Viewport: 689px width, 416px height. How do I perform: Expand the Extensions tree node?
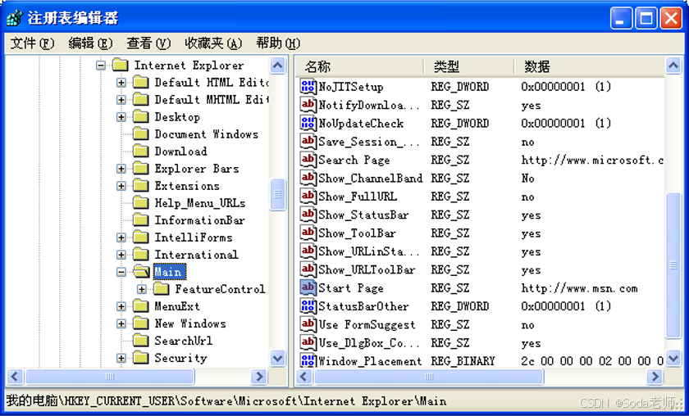tap(121, 186)
